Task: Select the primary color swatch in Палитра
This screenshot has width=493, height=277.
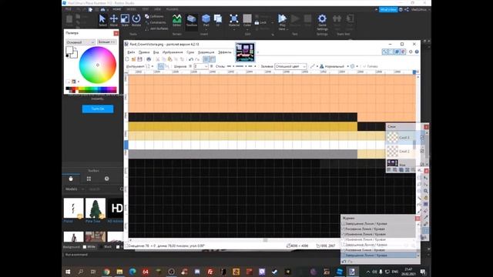Action: pos(69,50)
